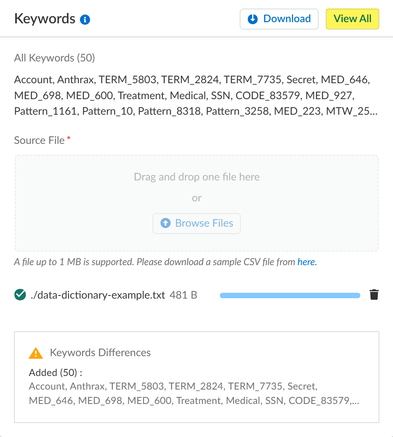This screenshot has height=437, width=393.
Task: Click the All Keywords (50) label
Action: coord(54,58)
